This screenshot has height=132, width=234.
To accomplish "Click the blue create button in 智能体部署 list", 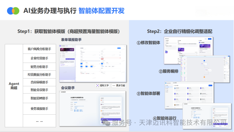I will point(210,85).
